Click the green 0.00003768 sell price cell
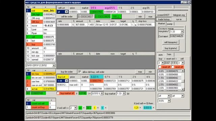 tap(97, 12)
